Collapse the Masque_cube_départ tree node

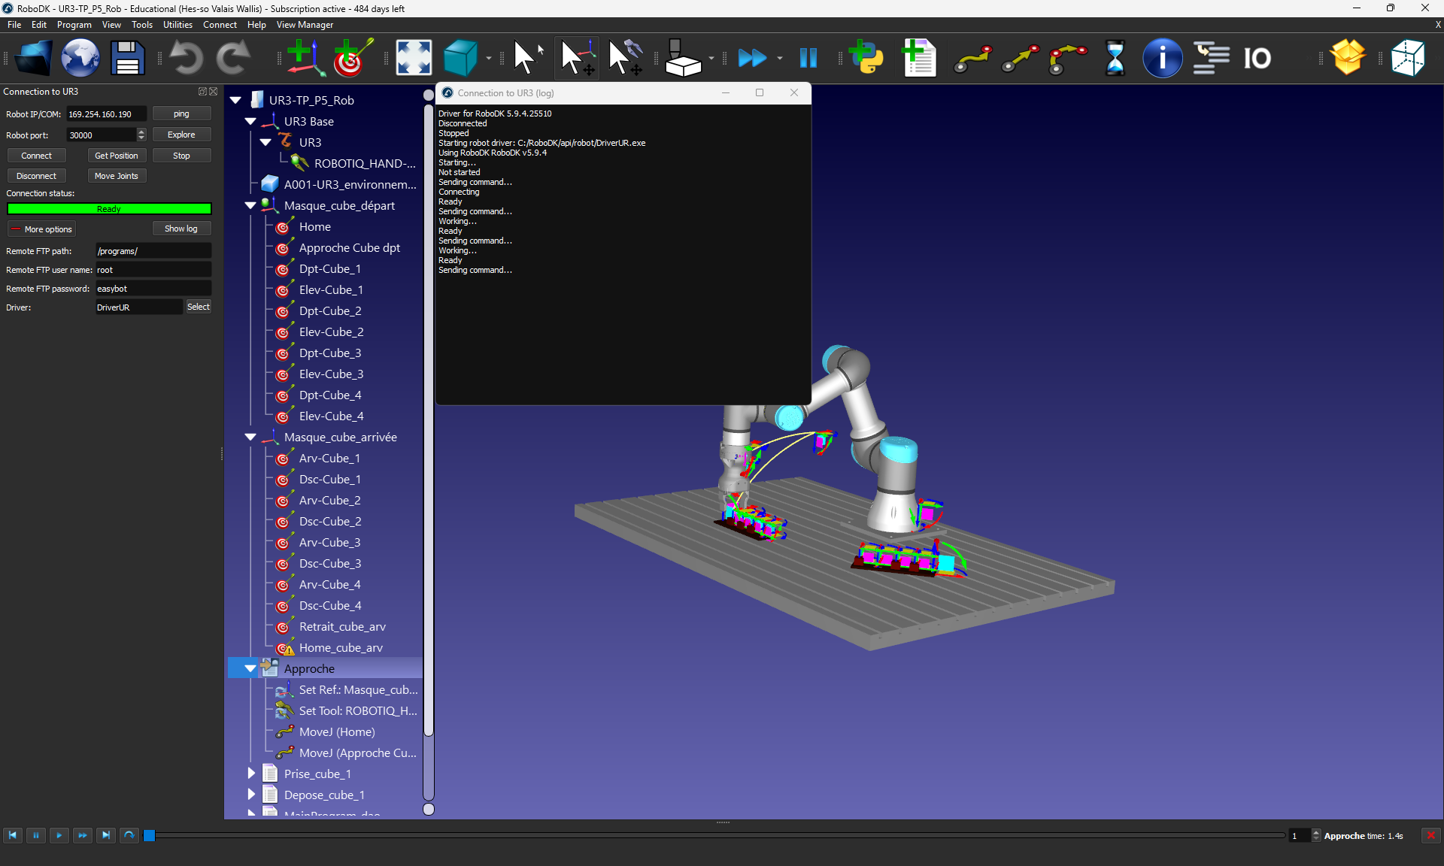click(250, 205)
